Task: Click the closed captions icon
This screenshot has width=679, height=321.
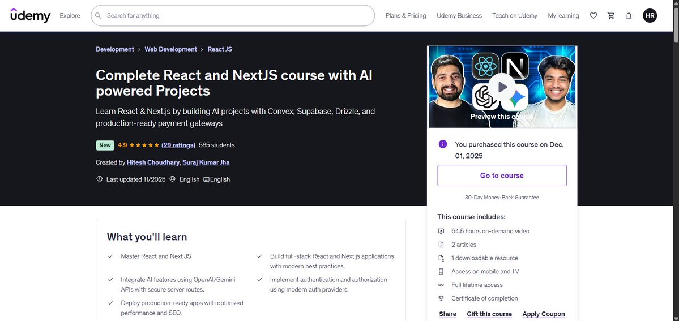Action: (x=206, y=179)
